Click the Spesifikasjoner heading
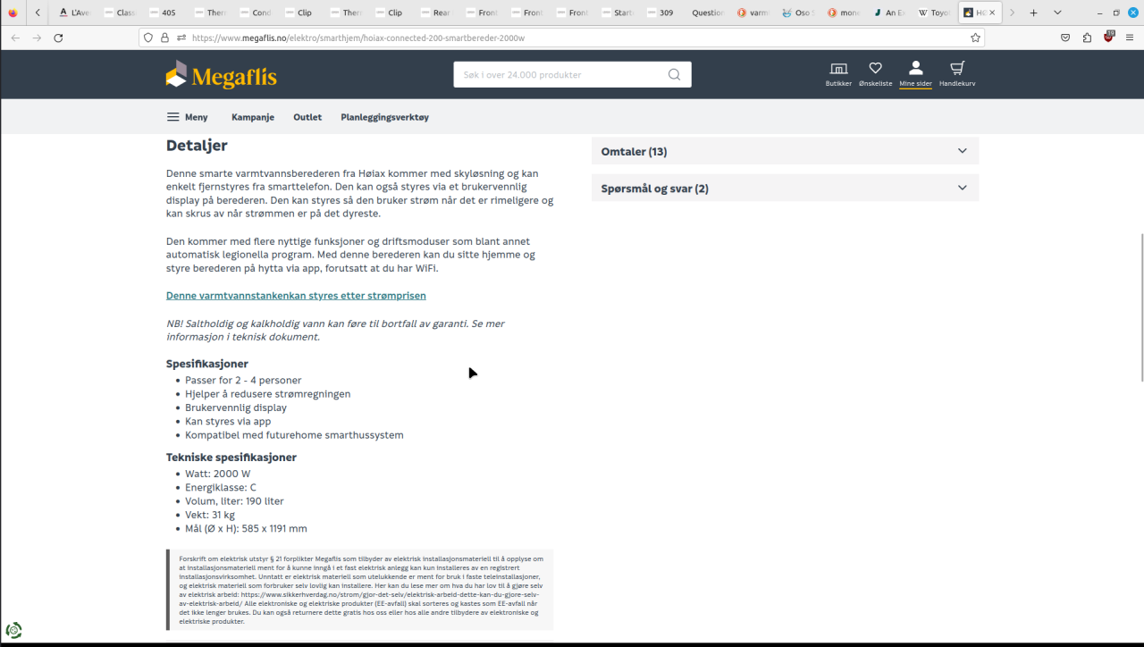The width and height of the screenshot is (1144, 647). click(207, 364)
